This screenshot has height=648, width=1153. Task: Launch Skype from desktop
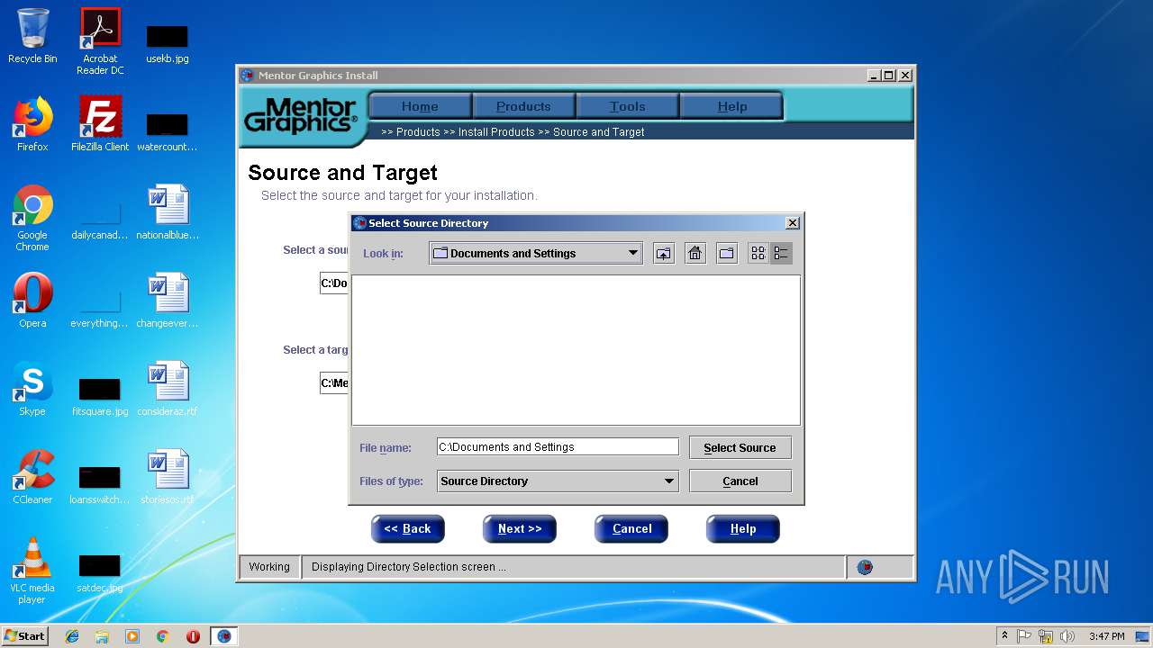[32, 389]
